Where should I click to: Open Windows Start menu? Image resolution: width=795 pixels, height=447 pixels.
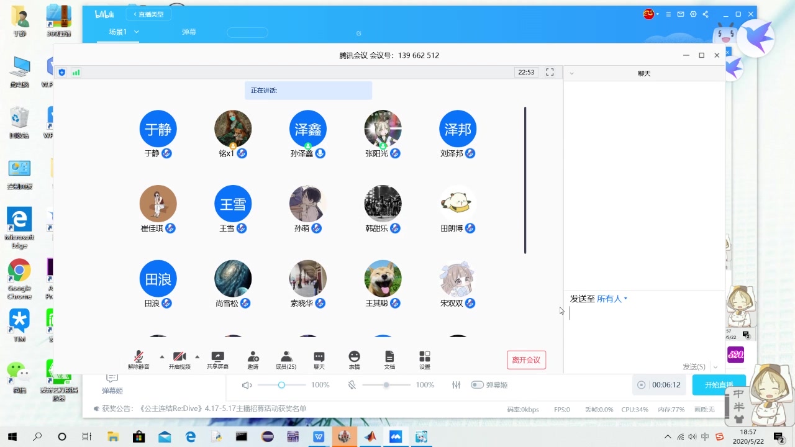12,436
